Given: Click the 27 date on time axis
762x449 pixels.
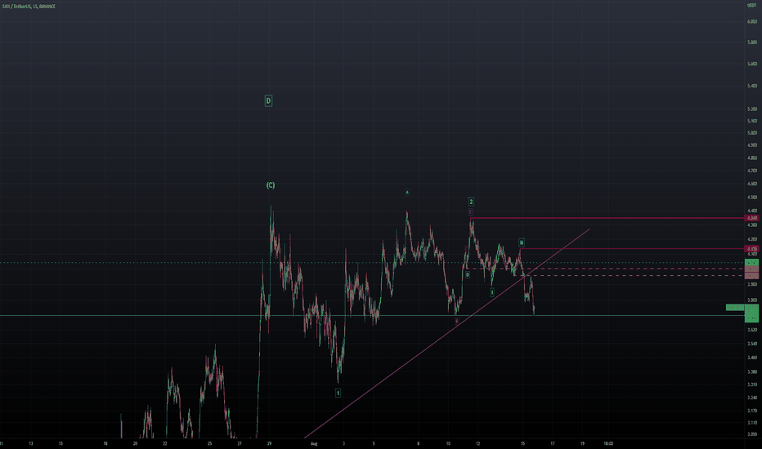Looking at the screenshot, I should pos(239,443).
